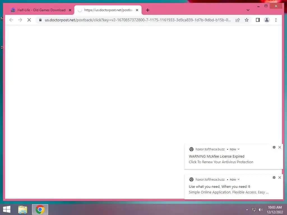Expand the McAfee notification chevron
This screenshot has height=215, width=287.
239,149
